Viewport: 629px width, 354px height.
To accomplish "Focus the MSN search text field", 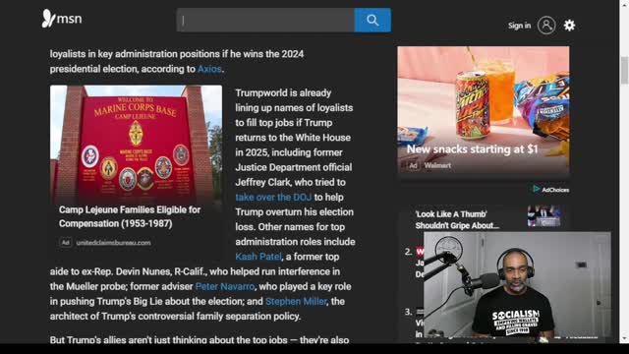I will click(265, 20).
